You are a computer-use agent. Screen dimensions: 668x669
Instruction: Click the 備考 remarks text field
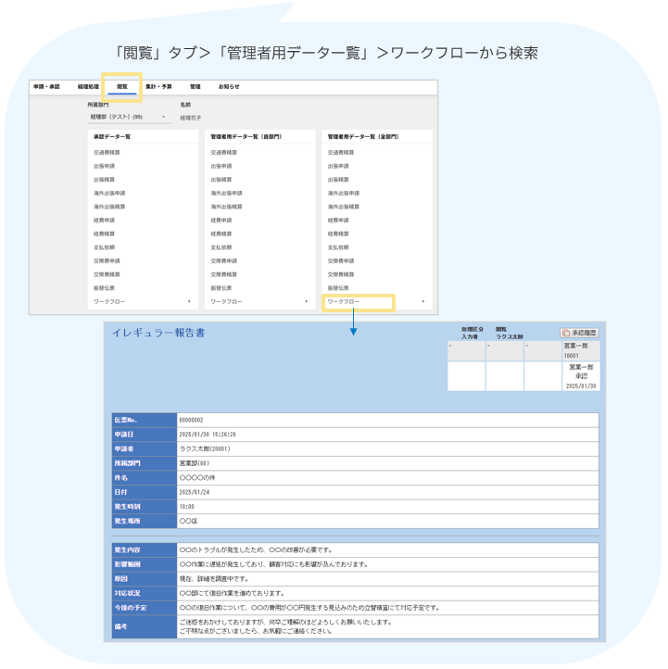(387, 627)
